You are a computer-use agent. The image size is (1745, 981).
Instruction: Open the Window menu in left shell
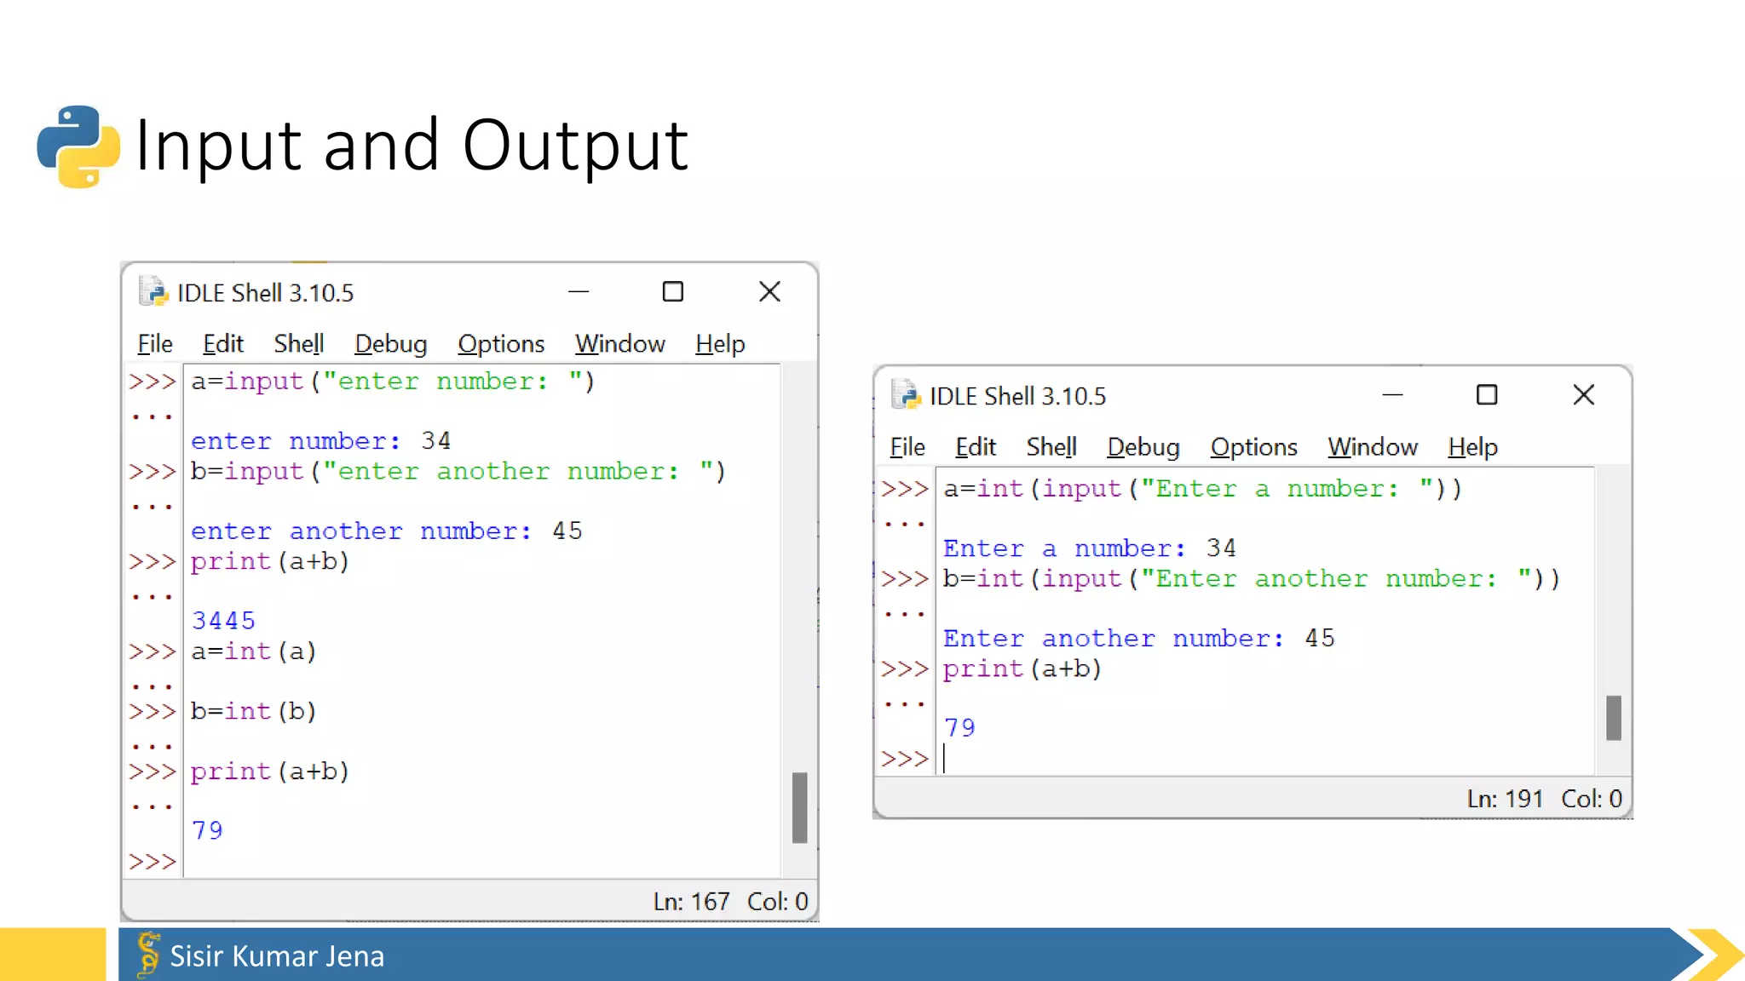coord(619,344)
